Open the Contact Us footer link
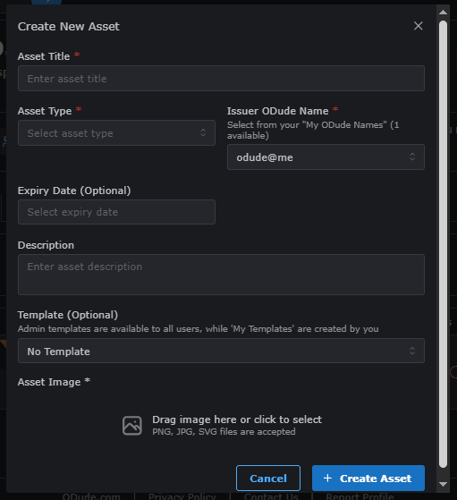Screen dimensions: 457x500 [x=271, y=496]
